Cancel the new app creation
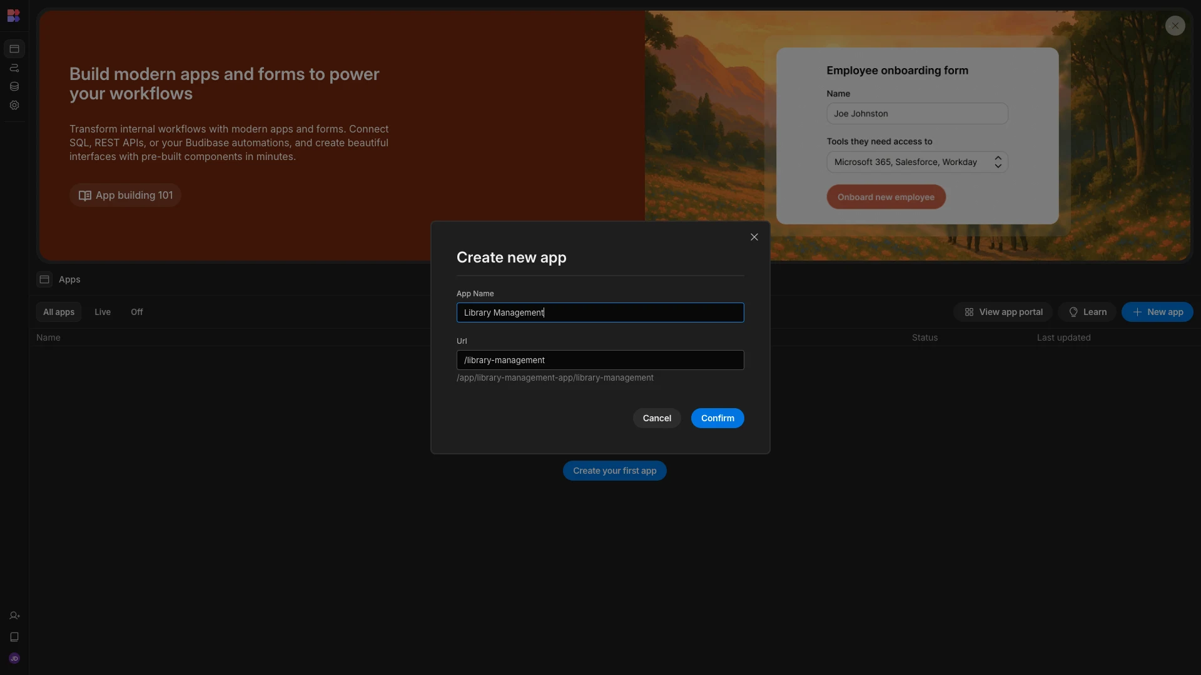Viewport: 1201px width, 675px height. click(x=657, y=418)
